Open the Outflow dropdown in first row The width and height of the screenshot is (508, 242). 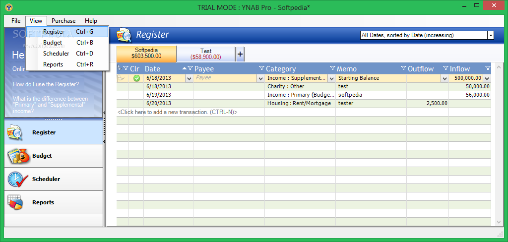click(x=444, y=78)
